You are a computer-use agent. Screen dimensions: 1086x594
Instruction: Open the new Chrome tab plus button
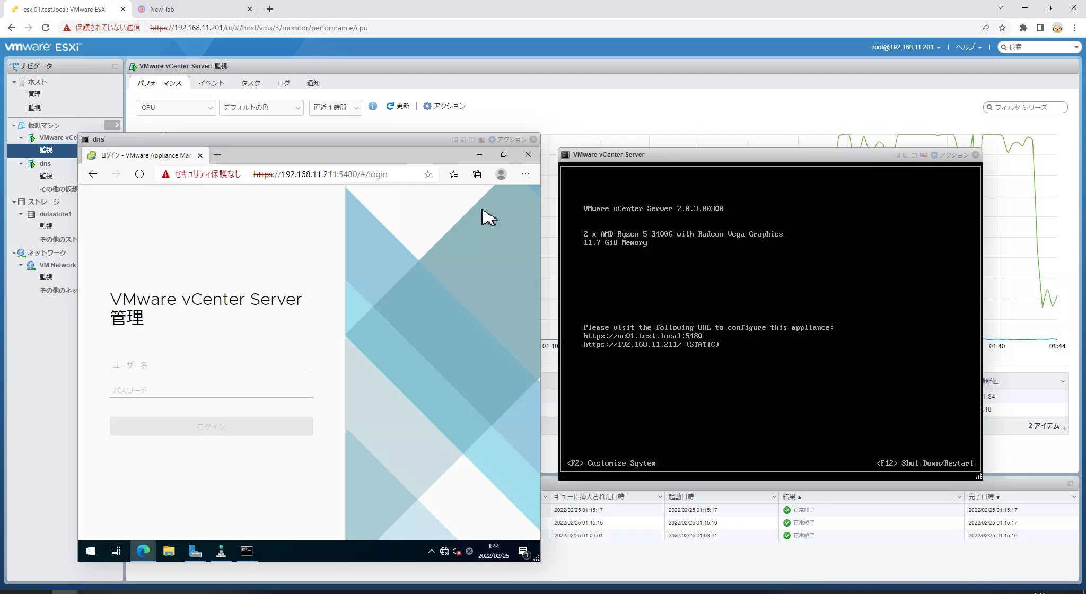269,9
